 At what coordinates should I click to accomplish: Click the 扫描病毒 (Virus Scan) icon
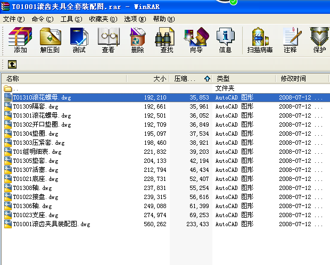pyautogui.click(x=260, y=40)
